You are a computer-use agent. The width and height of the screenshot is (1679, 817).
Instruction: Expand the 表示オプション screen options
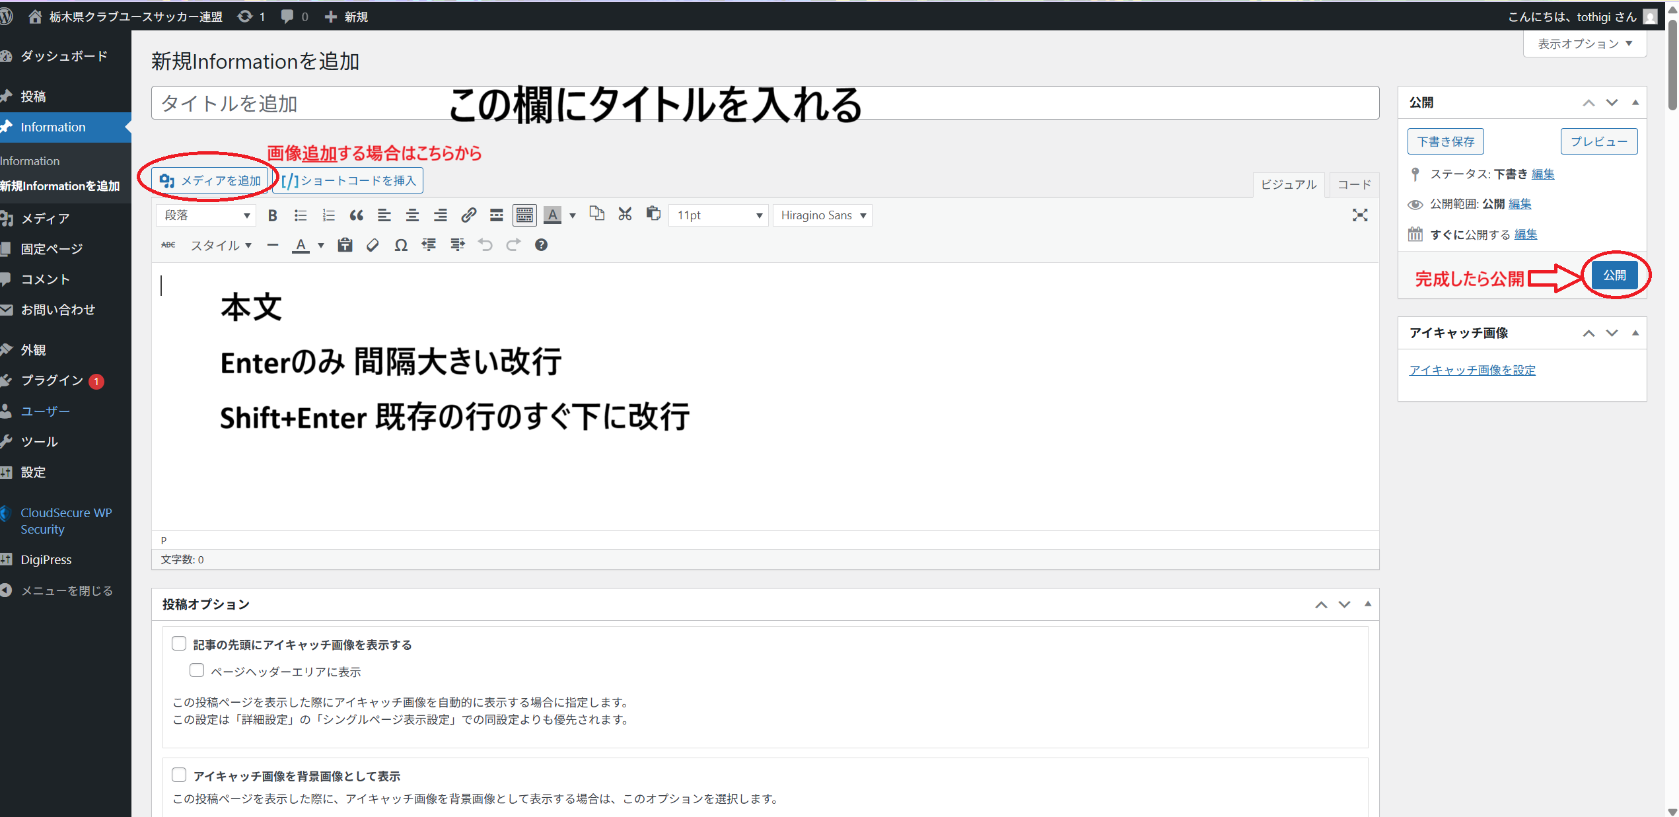point(1584,44)
